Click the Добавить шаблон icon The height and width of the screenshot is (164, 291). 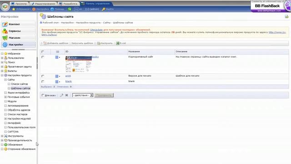[45, 43]
